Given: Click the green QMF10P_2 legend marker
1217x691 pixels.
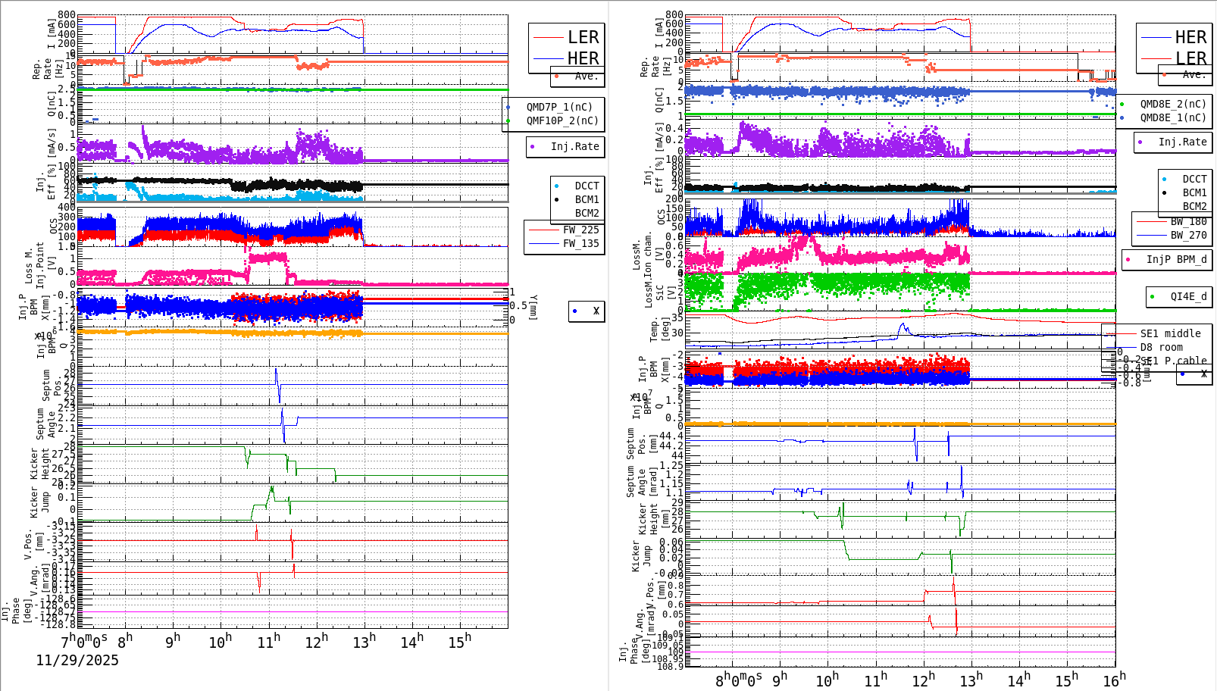Looking at the screenshot, I should [509, 120].
